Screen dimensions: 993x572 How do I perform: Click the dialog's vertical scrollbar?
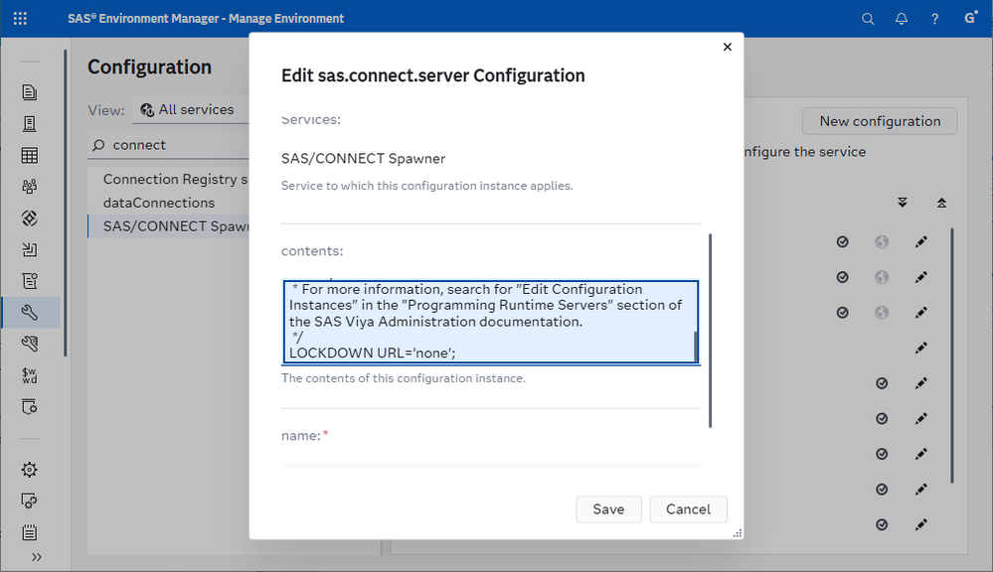coord(710,331)
